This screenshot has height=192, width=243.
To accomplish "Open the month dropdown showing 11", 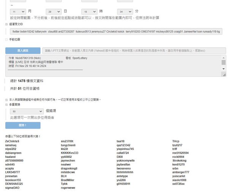I will [18, 12].
